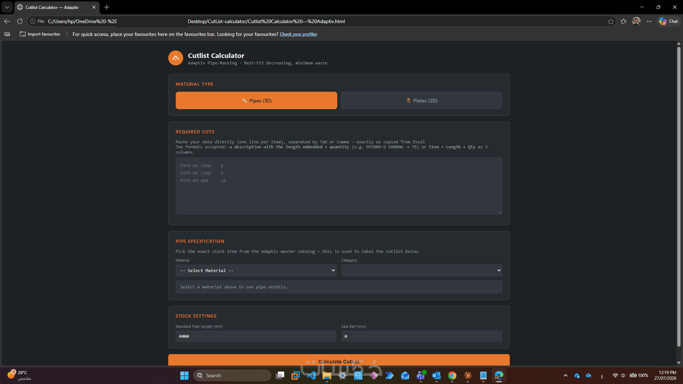Open Settings and more menu

[x=649, y=21]
